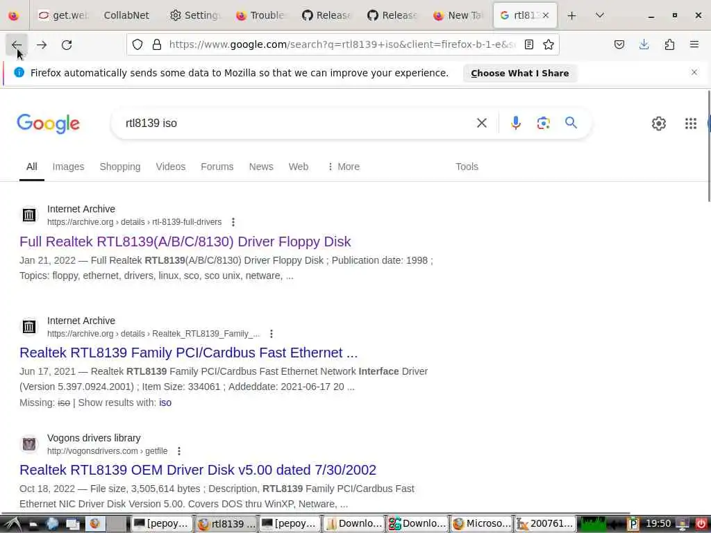Click the Google logo
This screenshot has width=711, height=533.
(48, 124)
